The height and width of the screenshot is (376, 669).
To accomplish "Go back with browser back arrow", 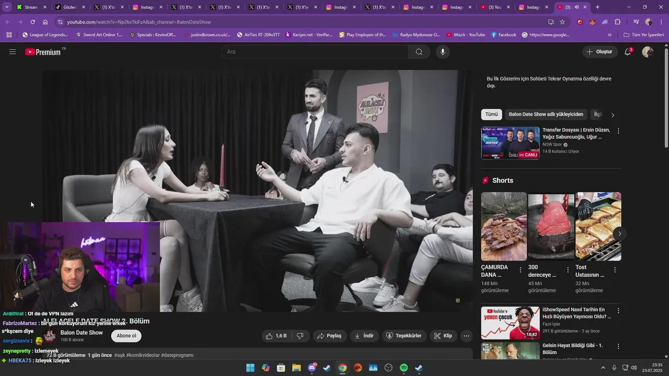I will pyautogui.click(x=8, y=22).
